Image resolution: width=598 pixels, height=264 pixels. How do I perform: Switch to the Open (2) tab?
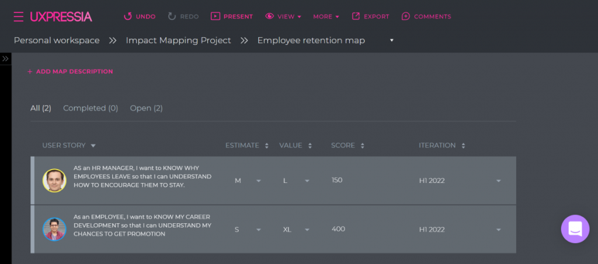pyautogui.click(x=146, y=108)
